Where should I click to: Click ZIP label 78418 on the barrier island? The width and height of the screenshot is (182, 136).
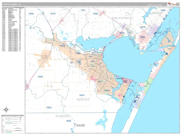[x=145, y=86]
